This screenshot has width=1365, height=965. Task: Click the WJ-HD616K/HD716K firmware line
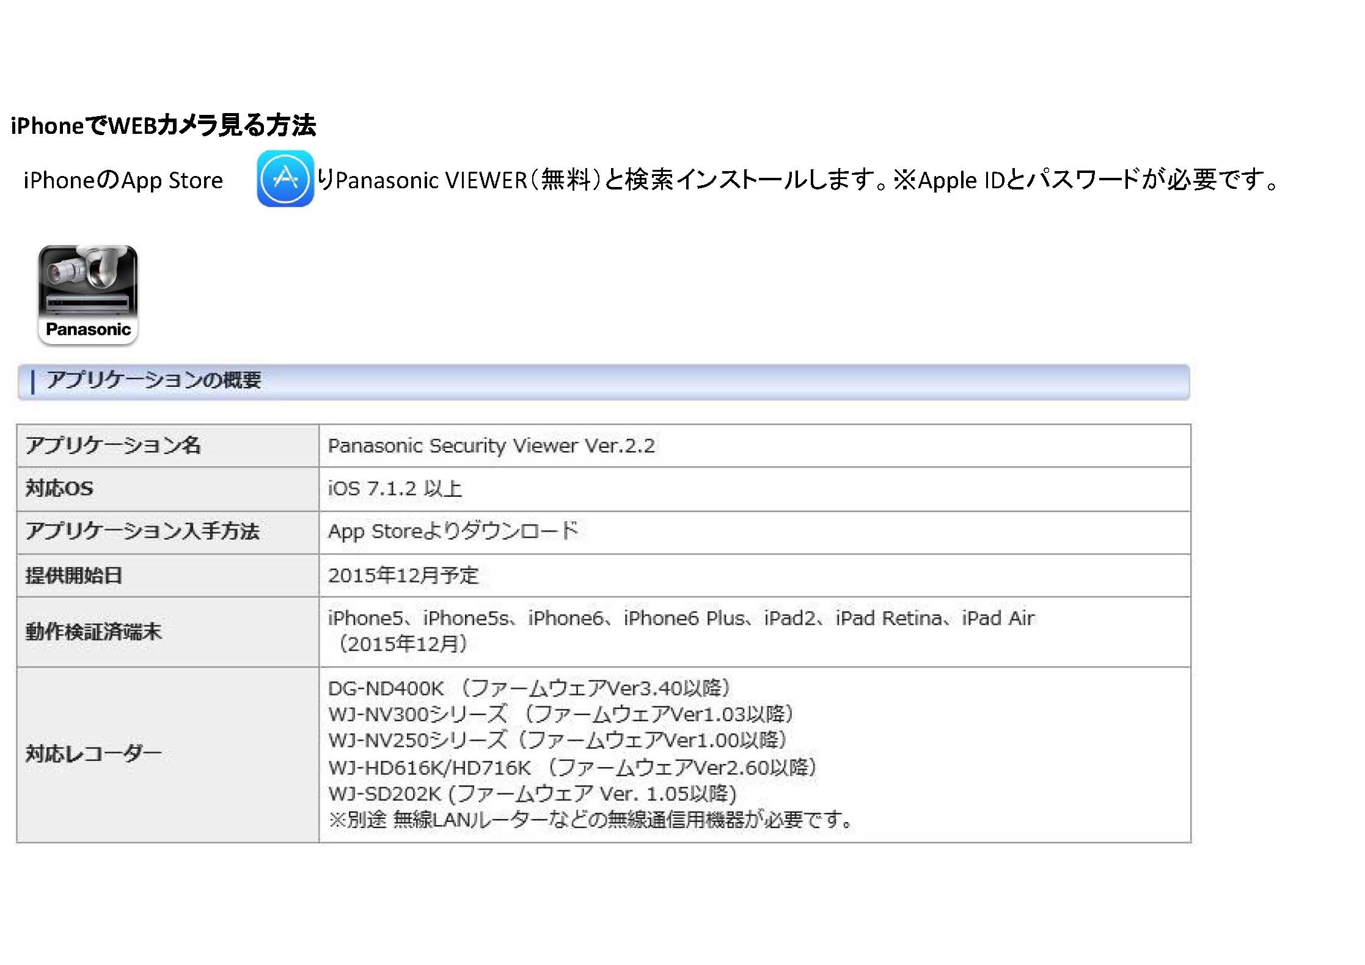(573, 768)
